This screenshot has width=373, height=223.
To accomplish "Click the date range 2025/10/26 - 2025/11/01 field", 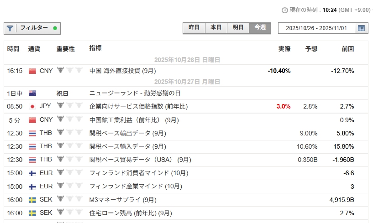I will pos(316,28).
